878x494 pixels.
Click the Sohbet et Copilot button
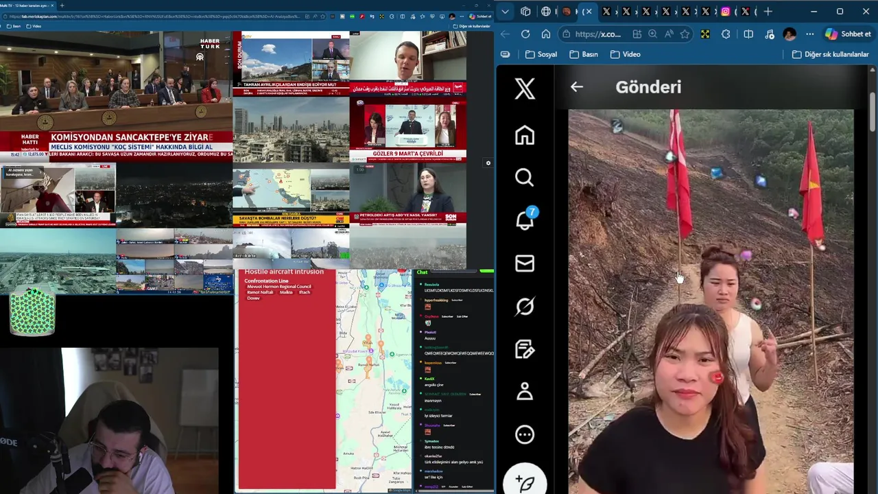(848, 34)
